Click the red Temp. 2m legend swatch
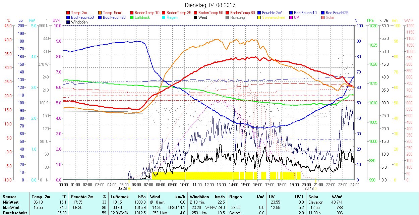This screenshot has height=215, width=419. (68, 13)
